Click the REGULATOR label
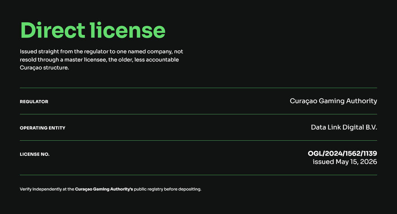397x214 pixels. pos(34,102)
